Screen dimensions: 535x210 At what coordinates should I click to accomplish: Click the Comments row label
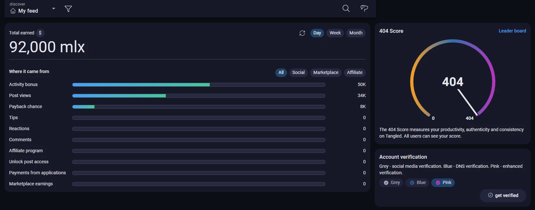(x=20, y=140)
